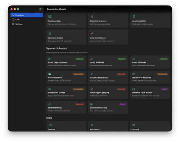Open the Web Search tool card

click(108, 126)
